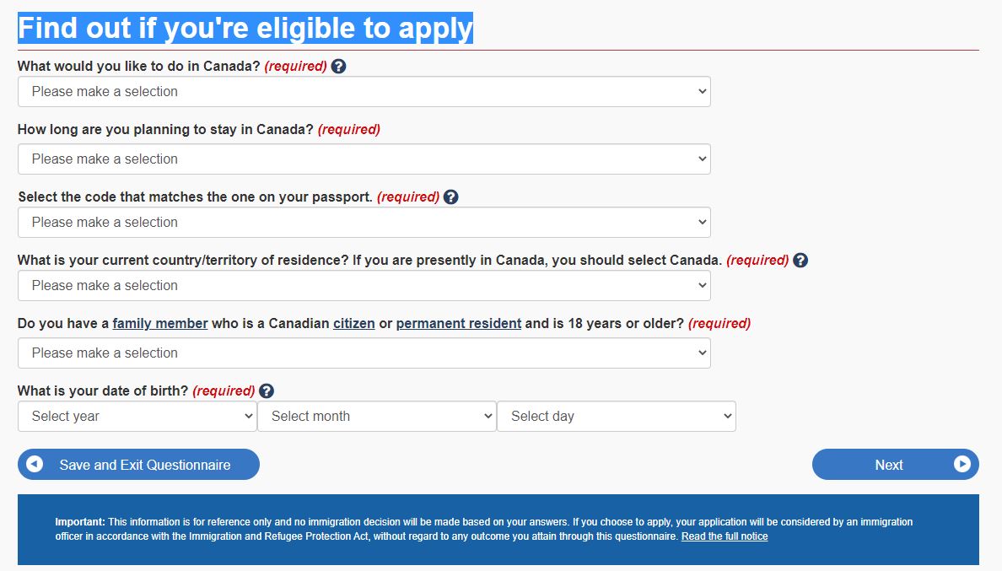
Task: Open help icon beside 'What would you like to do'
Action: point(339,67)
